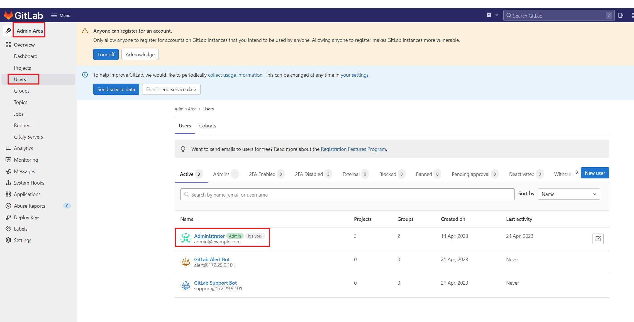Screen dimensions: 634x322
Task: Click the Deploy Keys key icon
Action: (x=8, y=217)
